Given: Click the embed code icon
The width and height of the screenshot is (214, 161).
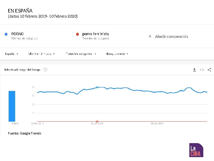Looking at the screenshot, I should tap(202, 70).
